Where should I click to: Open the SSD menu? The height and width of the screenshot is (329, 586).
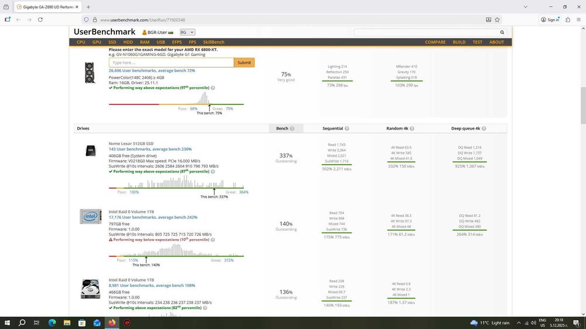click(113, 42)
